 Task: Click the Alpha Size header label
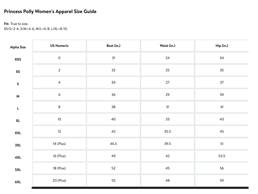click(18, 47)
